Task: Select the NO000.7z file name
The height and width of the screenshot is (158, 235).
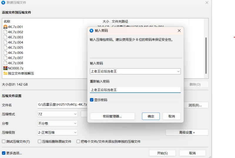Action: 16,68
